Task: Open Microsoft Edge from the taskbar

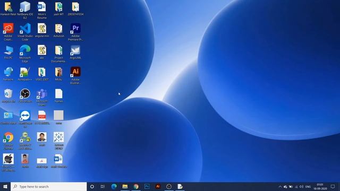Action: (114, 186)
